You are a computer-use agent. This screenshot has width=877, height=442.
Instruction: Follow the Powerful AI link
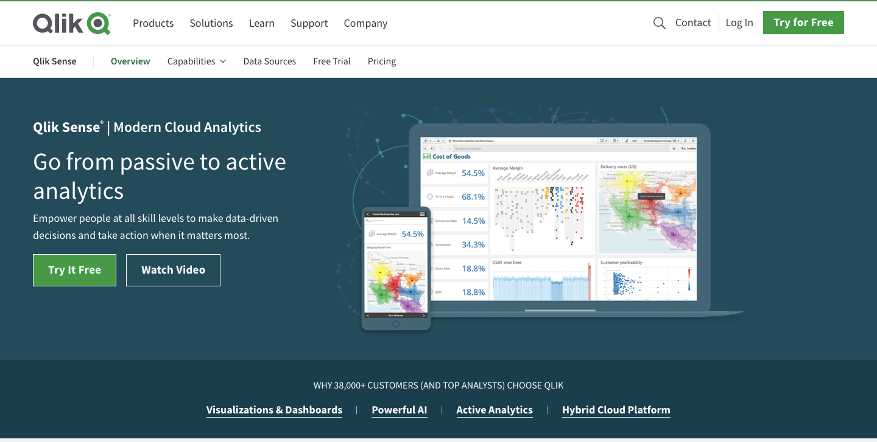400,410
